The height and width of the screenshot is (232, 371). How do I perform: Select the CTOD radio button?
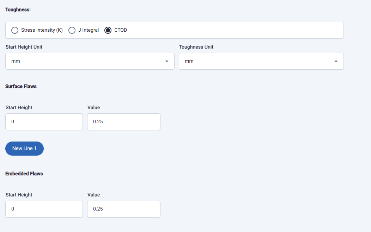coord(108,30)
